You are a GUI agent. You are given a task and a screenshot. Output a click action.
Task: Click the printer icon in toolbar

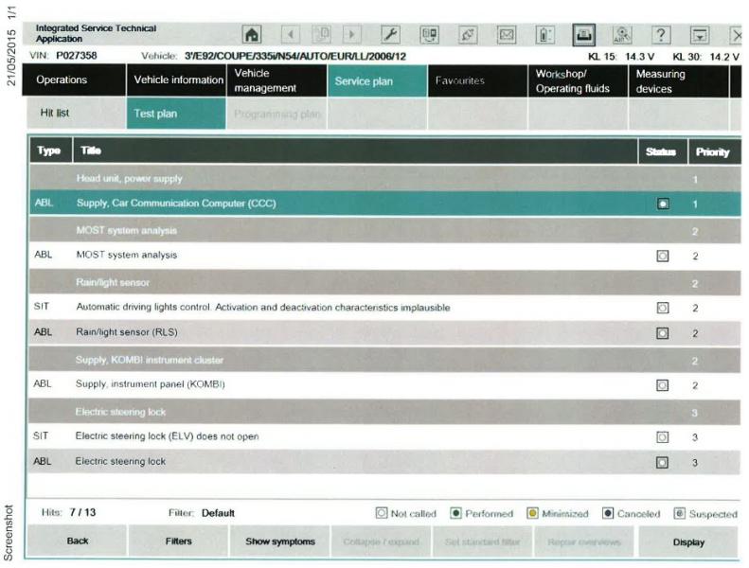click(x=584, y=36)
